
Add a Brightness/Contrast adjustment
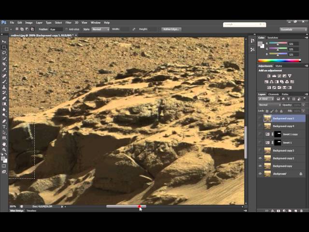pos(269,76)
